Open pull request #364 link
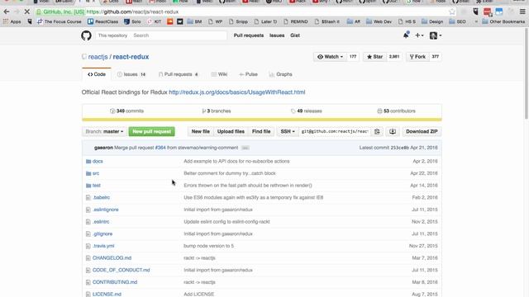This screenshot has width=529, height=297. tap(160, 148)
